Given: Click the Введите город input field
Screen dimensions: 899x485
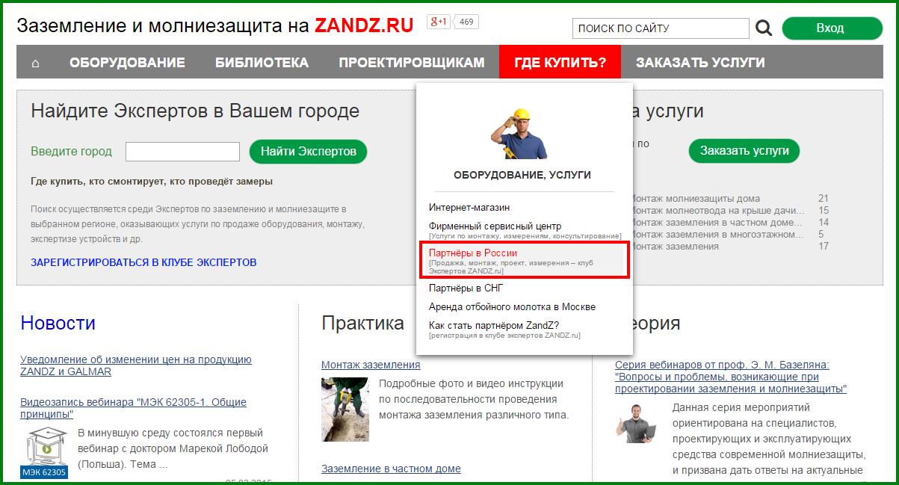Looking at the screenshot, I should (x=182, y=150).
